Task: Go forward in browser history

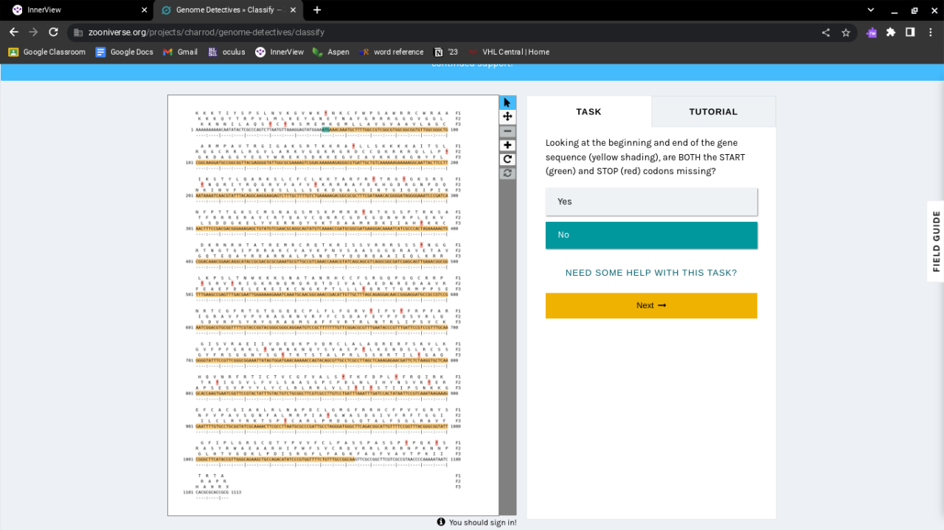Action: pyautogui.click(x=33, y=32)
